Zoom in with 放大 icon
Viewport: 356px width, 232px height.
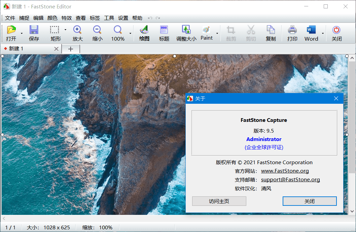pos(77,33)
